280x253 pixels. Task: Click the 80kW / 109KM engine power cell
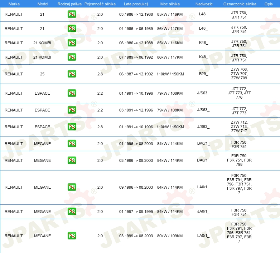pos(170,236)
